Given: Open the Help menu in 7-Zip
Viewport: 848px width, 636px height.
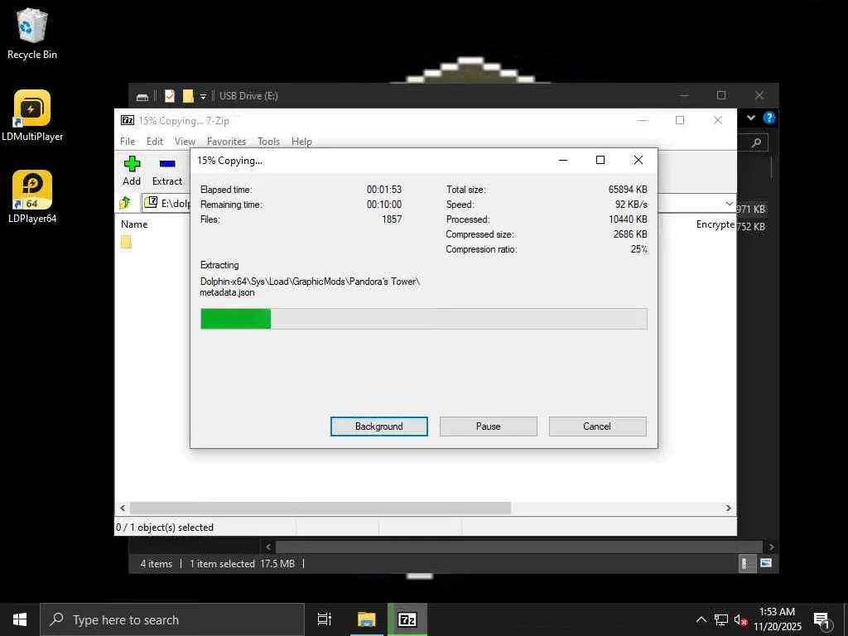Looking at the screenshot, I should point(301,141).
